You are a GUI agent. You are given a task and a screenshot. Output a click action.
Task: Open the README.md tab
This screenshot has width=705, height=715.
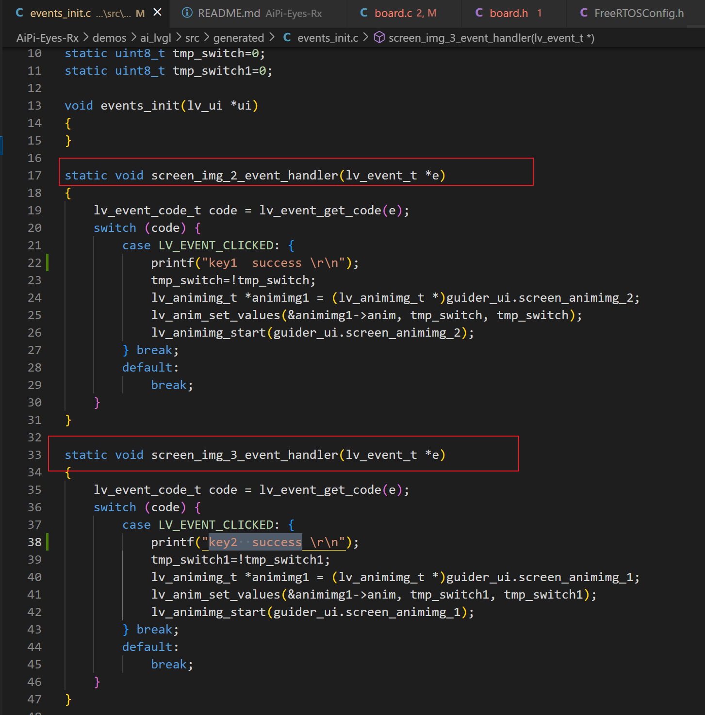click(259, 13)
